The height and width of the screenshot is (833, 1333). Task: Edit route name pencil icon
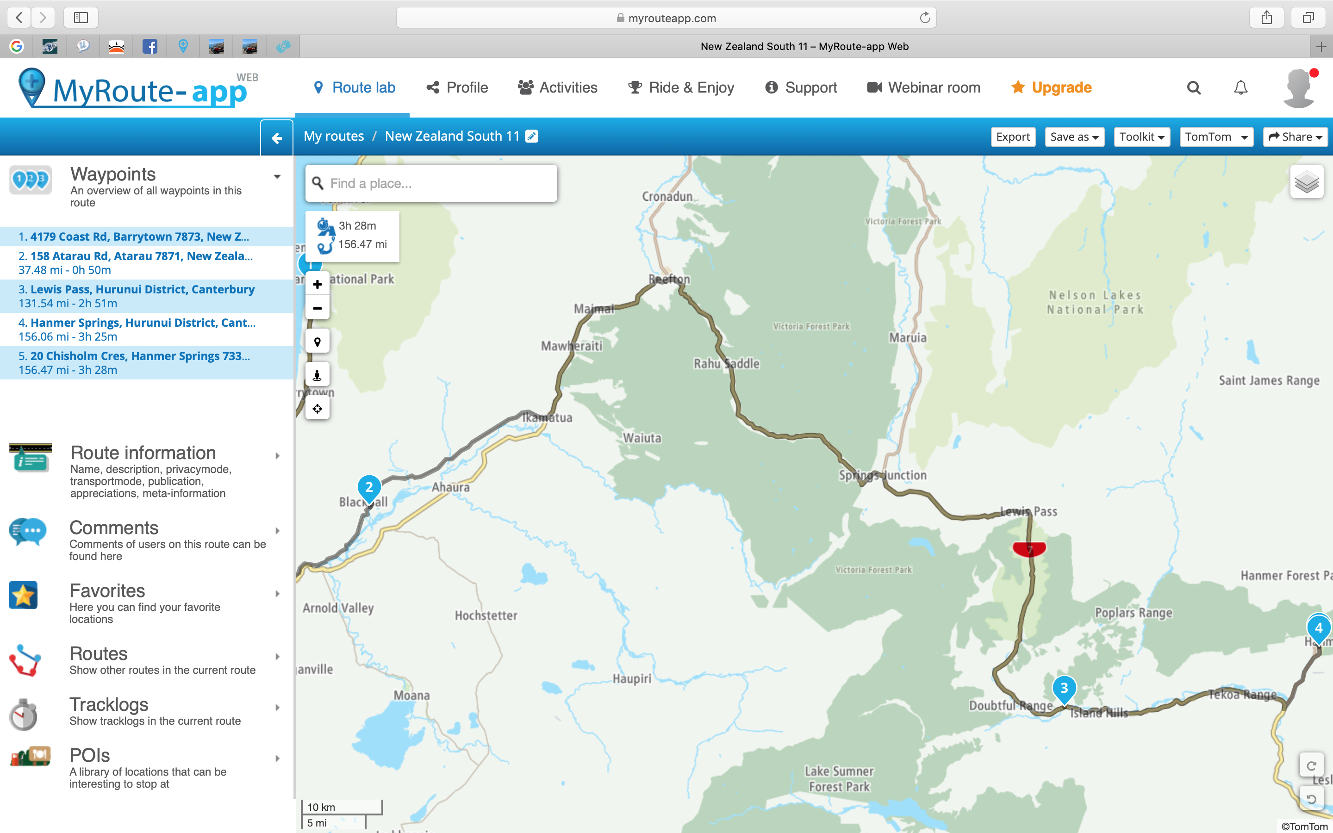[x=531, y=136]
